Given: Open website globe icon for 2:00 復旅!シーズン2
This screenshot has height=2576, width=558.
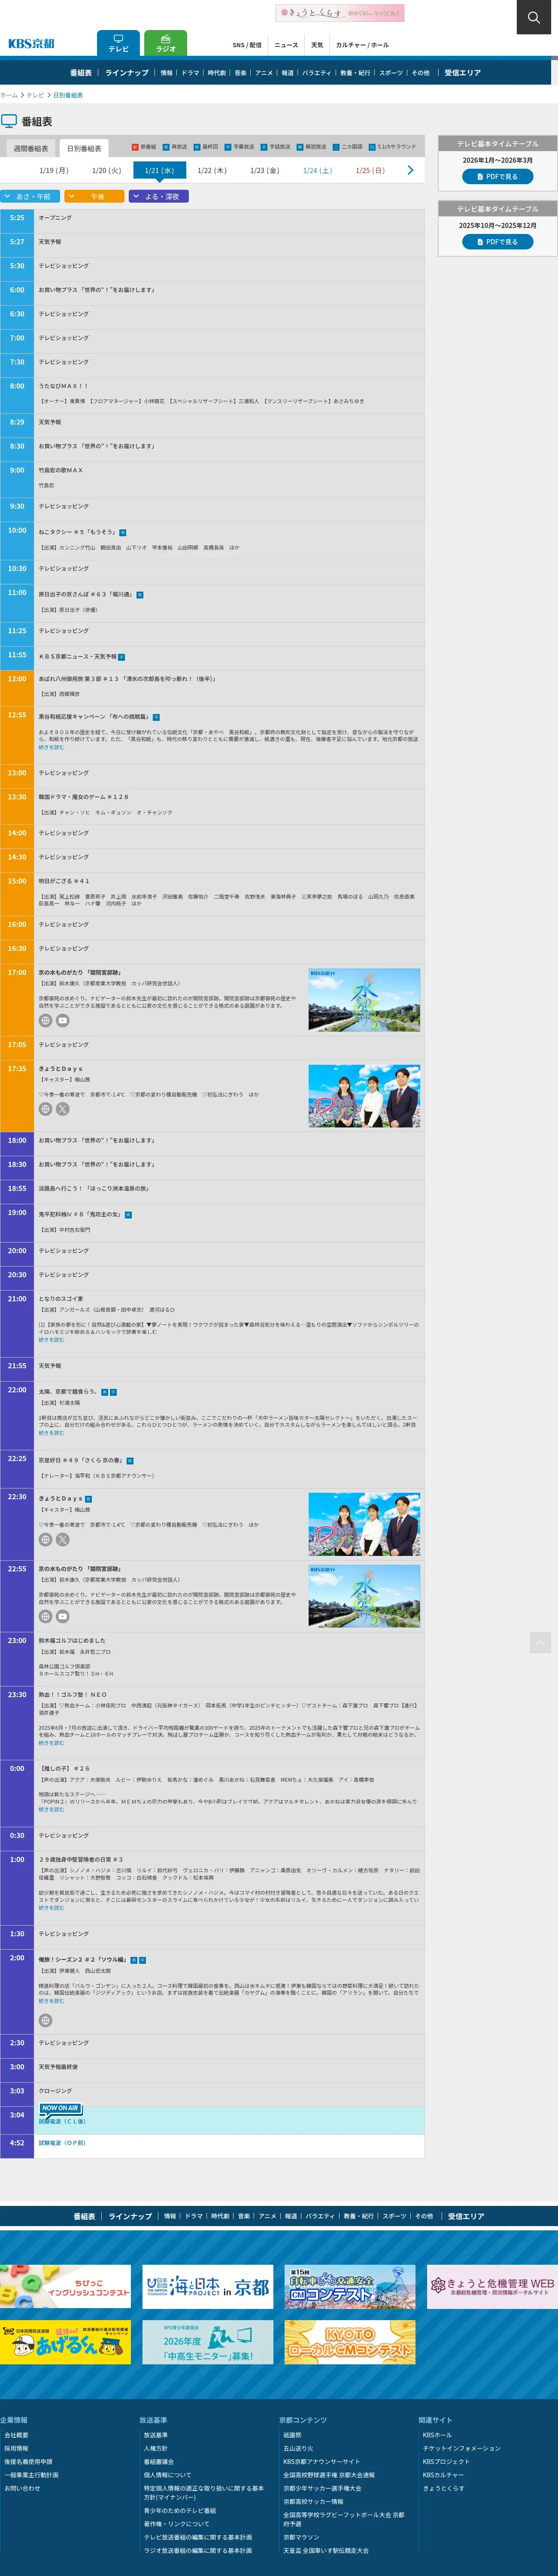Looking at the screenshot, I should tap(45, 2020).
